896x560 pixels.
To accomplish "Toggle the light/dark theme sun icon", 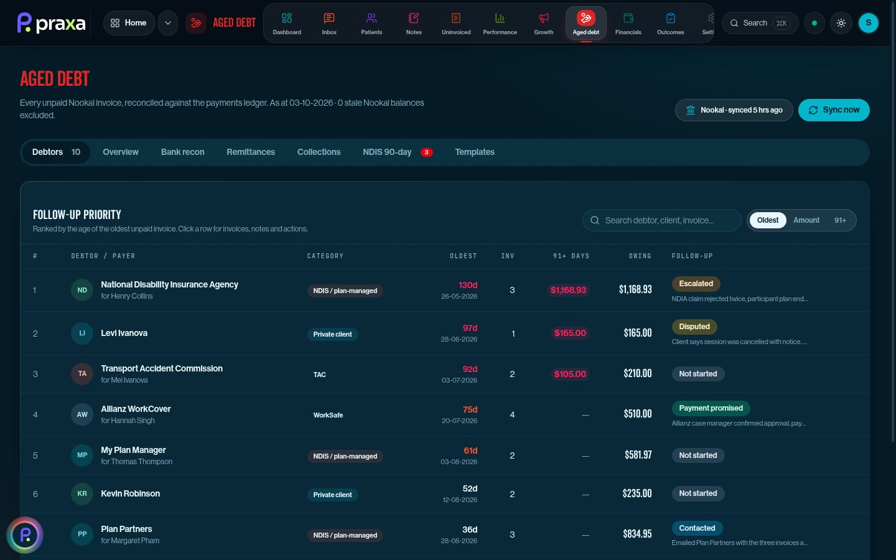I will tap(841, 23).
